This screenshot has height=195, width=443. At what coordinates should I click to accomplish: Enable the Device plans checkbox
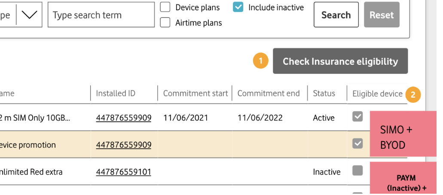165,7
